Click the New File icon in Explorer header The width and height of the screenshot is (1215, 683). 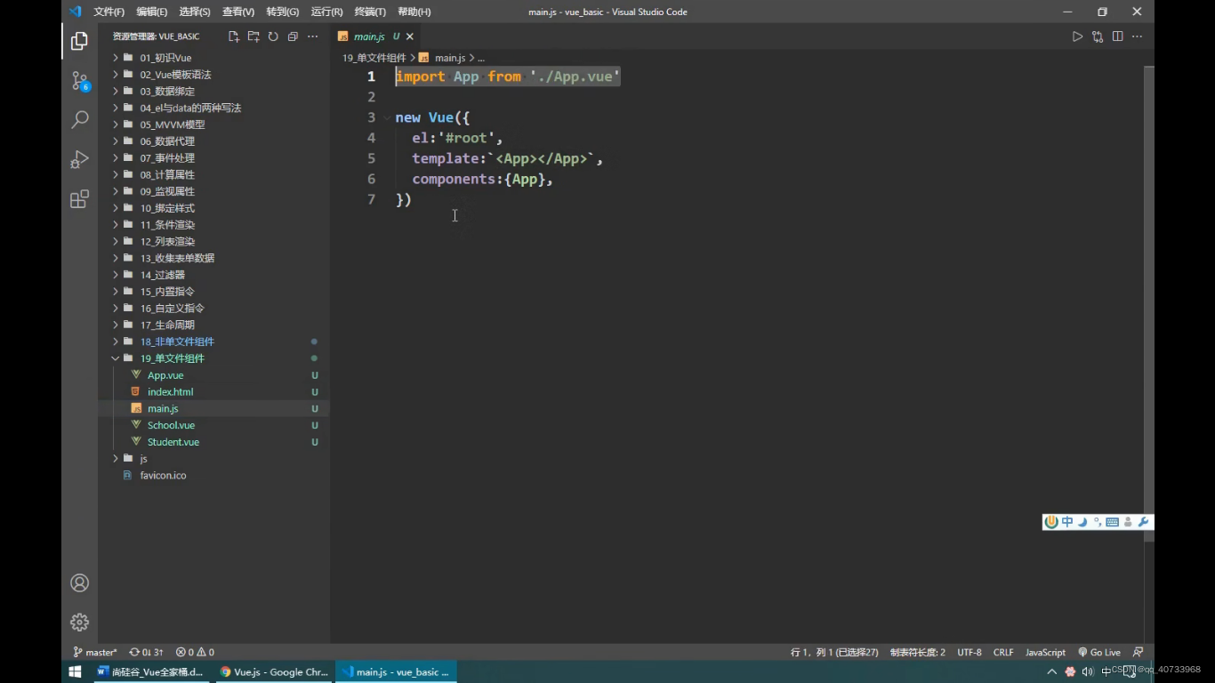pyautogui.click(x=234, y=36)
